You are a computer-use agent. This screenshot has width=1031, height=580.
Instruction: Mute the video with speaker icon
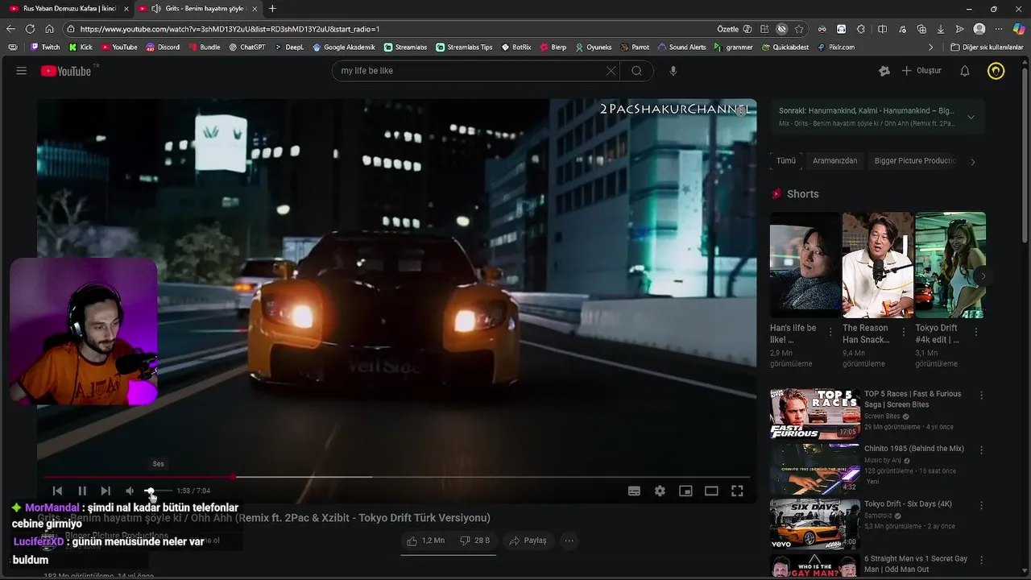click(x=130, y=491)
